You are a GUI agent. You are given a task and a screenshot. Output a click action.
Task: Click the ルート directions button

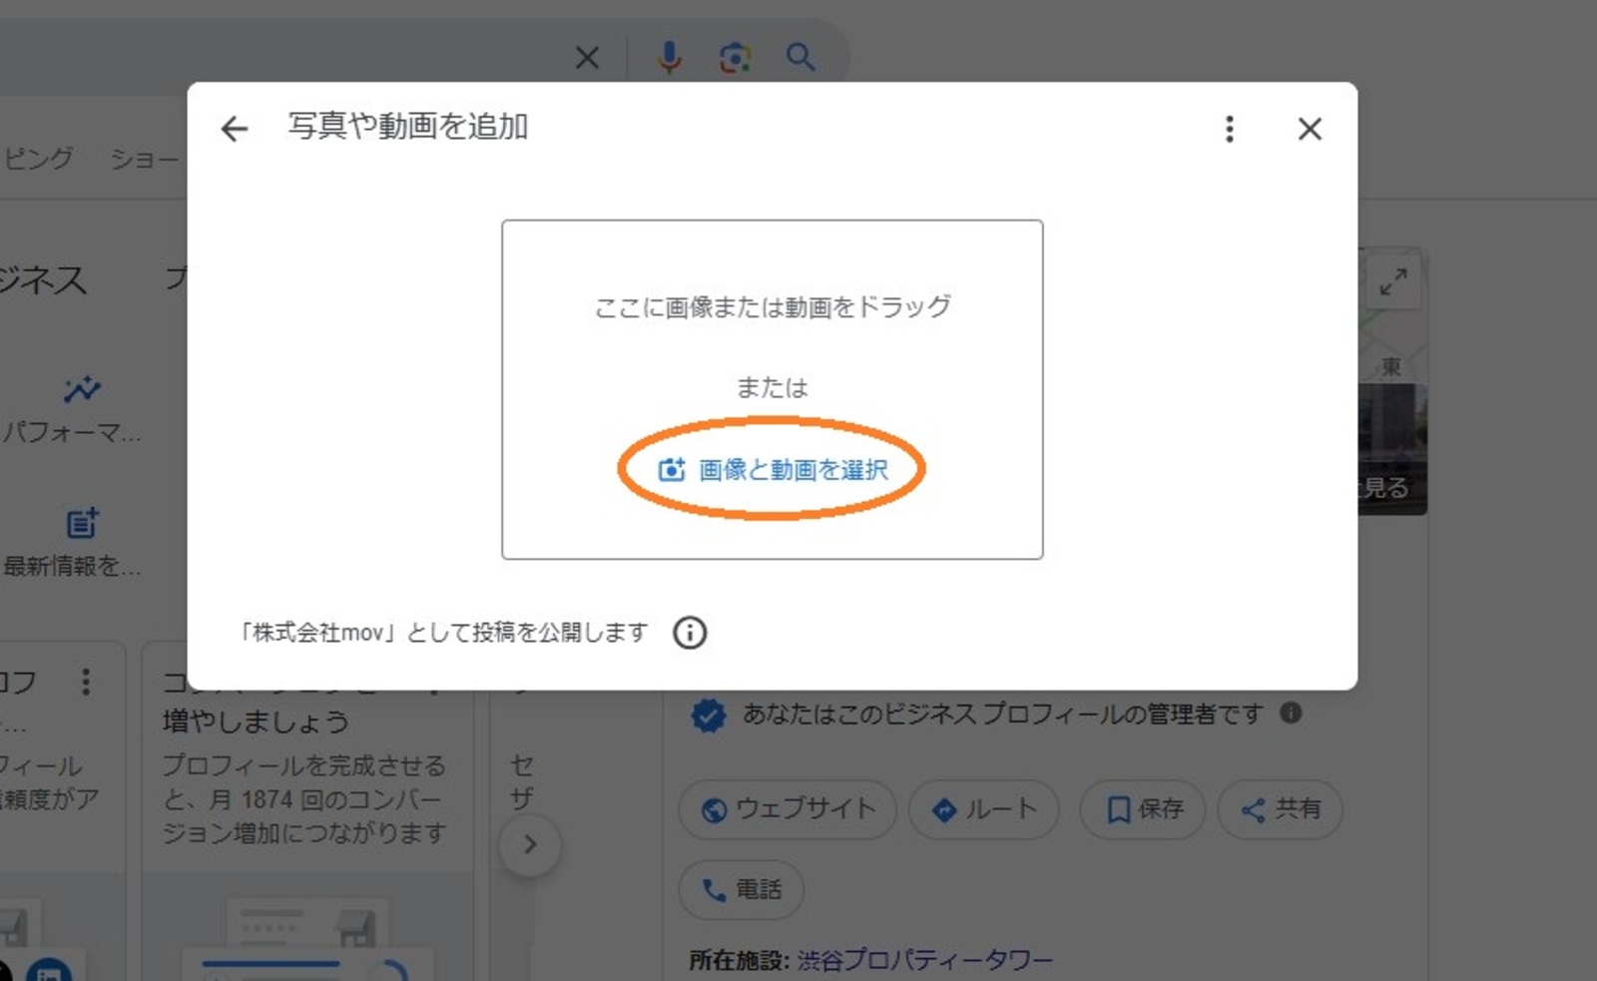983,808
